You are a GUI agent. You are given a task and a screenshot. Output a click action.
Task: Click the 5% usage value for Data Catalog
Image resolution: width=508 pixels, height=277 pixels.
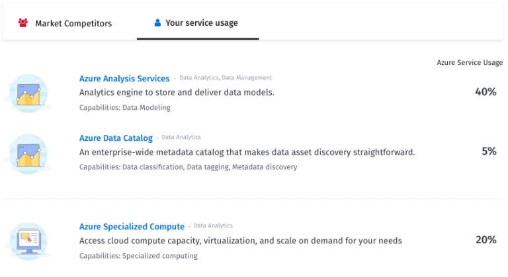pos(488,151)
